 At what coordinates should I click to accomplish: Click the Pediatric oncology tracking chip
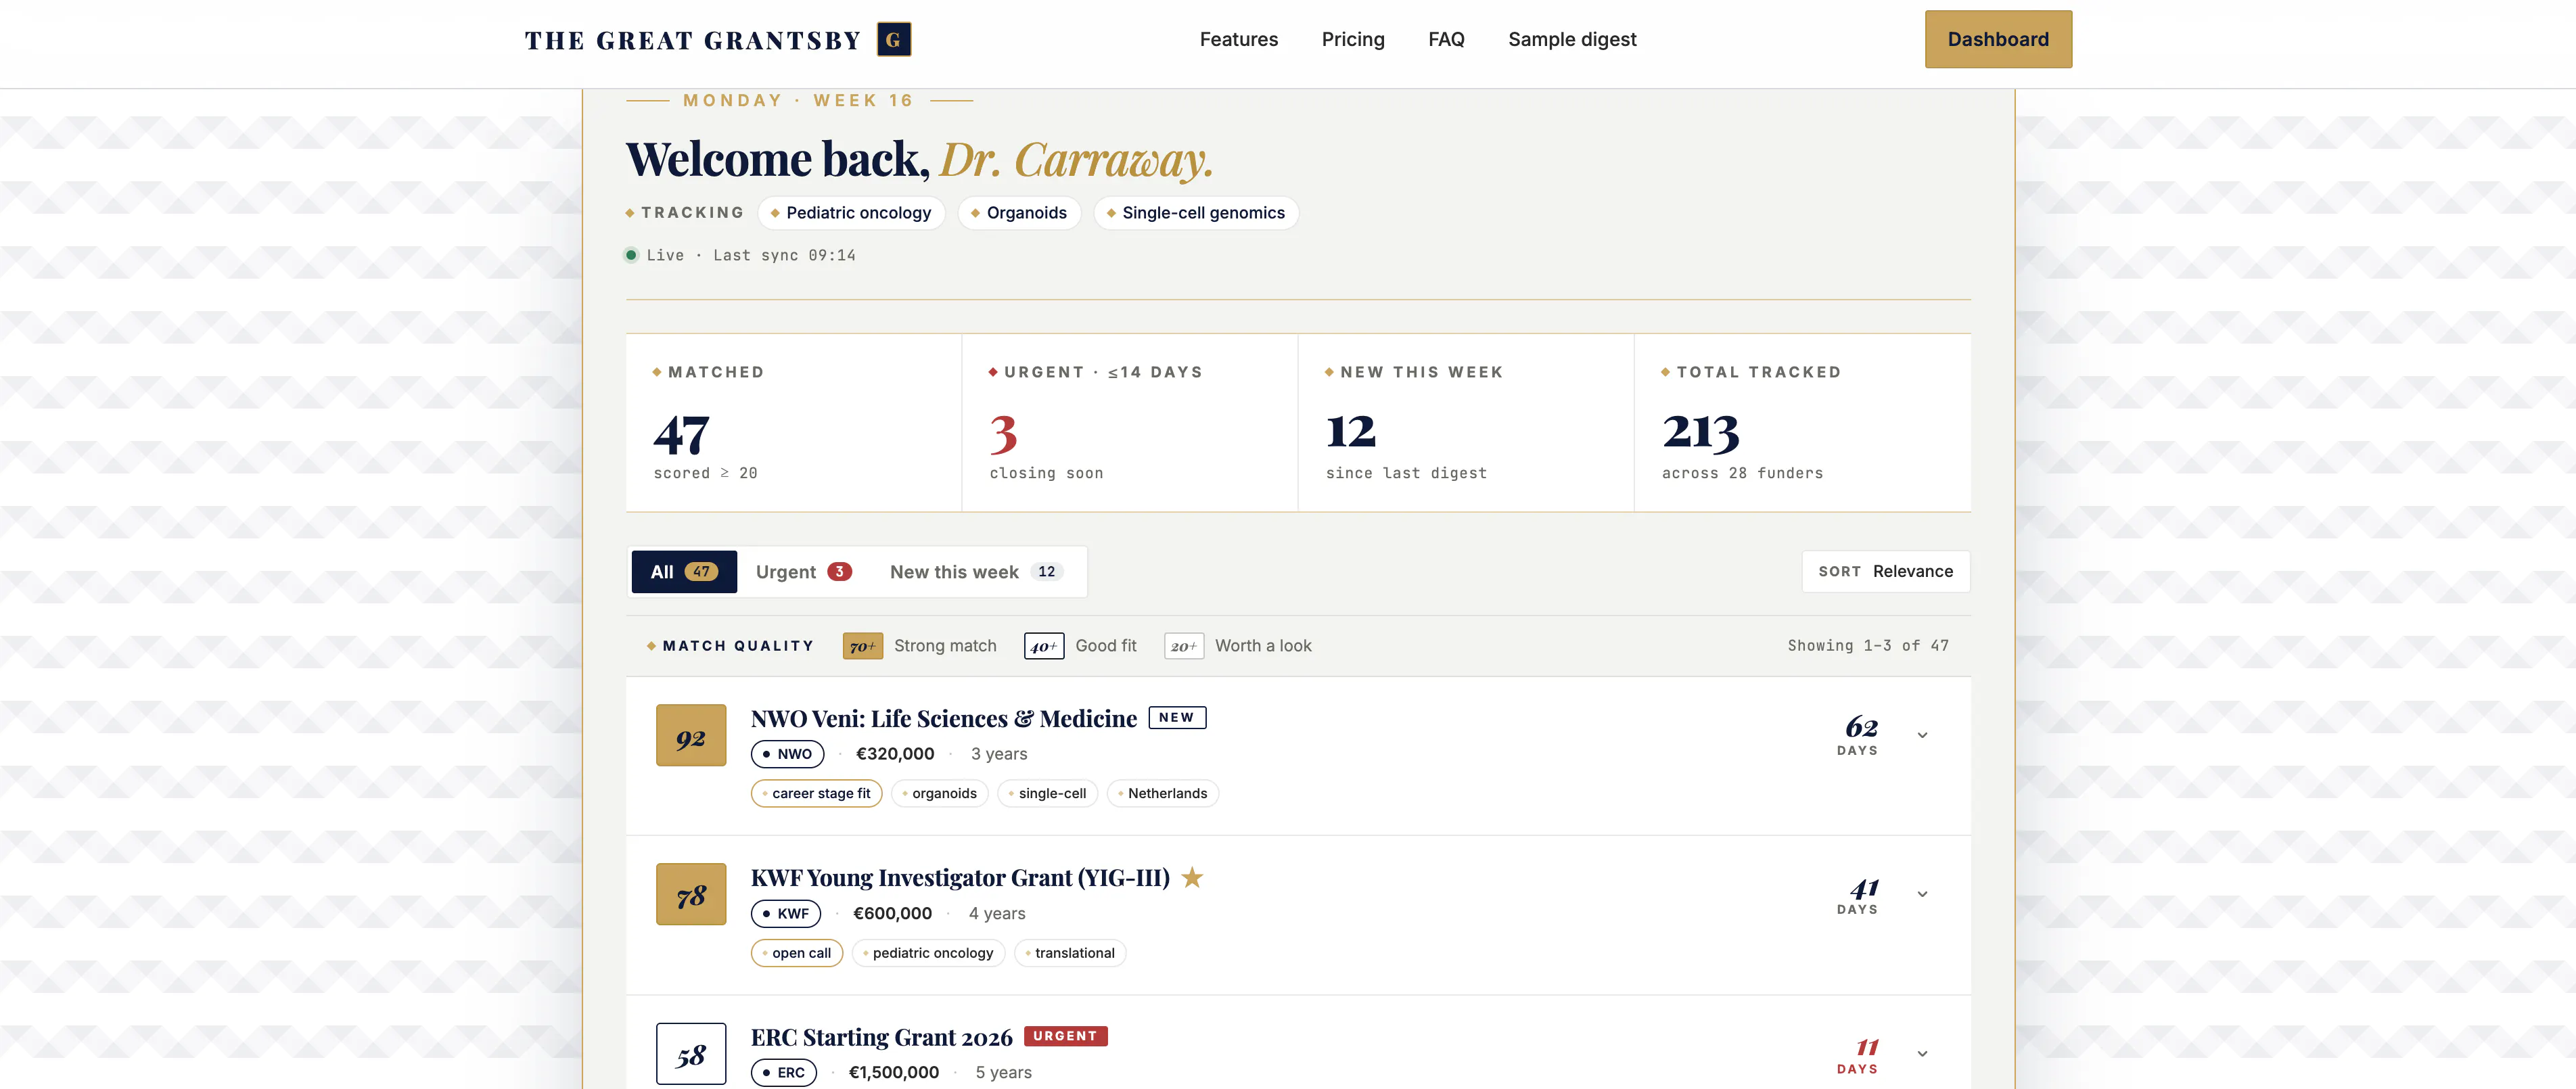(x=851, y=213)
